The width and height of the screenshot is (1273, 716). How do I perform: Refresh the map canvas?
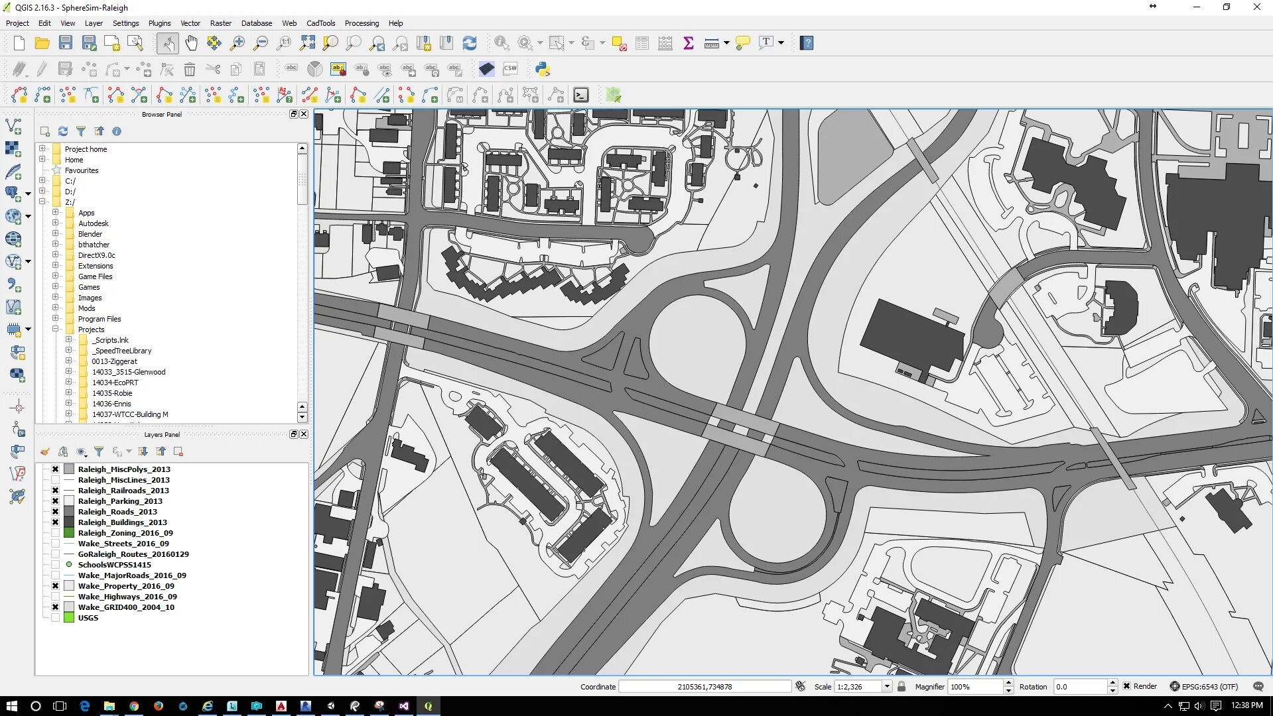point(470,43)
